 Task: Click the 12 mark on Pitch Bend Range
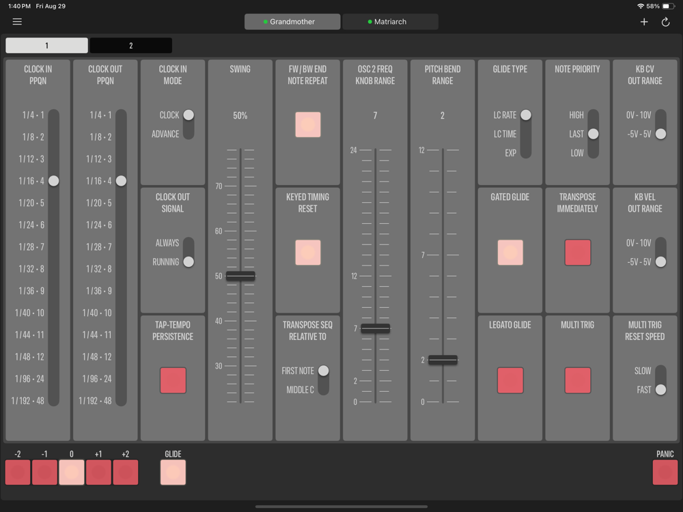[421, 150]
